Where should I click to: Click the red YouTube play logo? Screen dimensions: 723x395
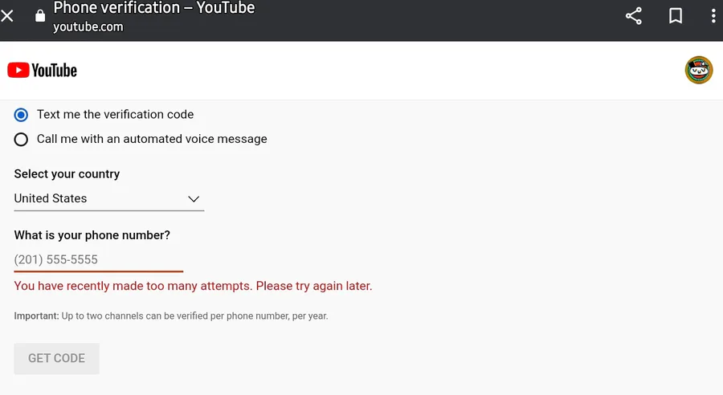[18, 70]
